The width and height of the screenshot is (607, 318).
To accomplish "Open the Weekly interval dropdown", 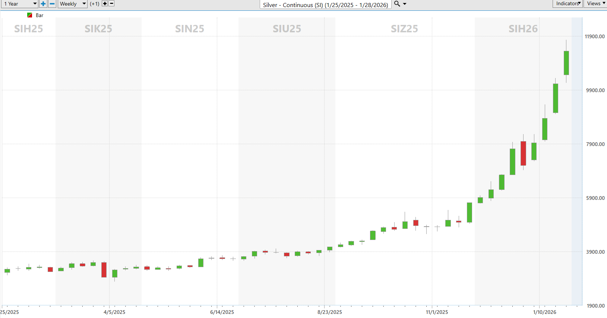I will 73,4.
